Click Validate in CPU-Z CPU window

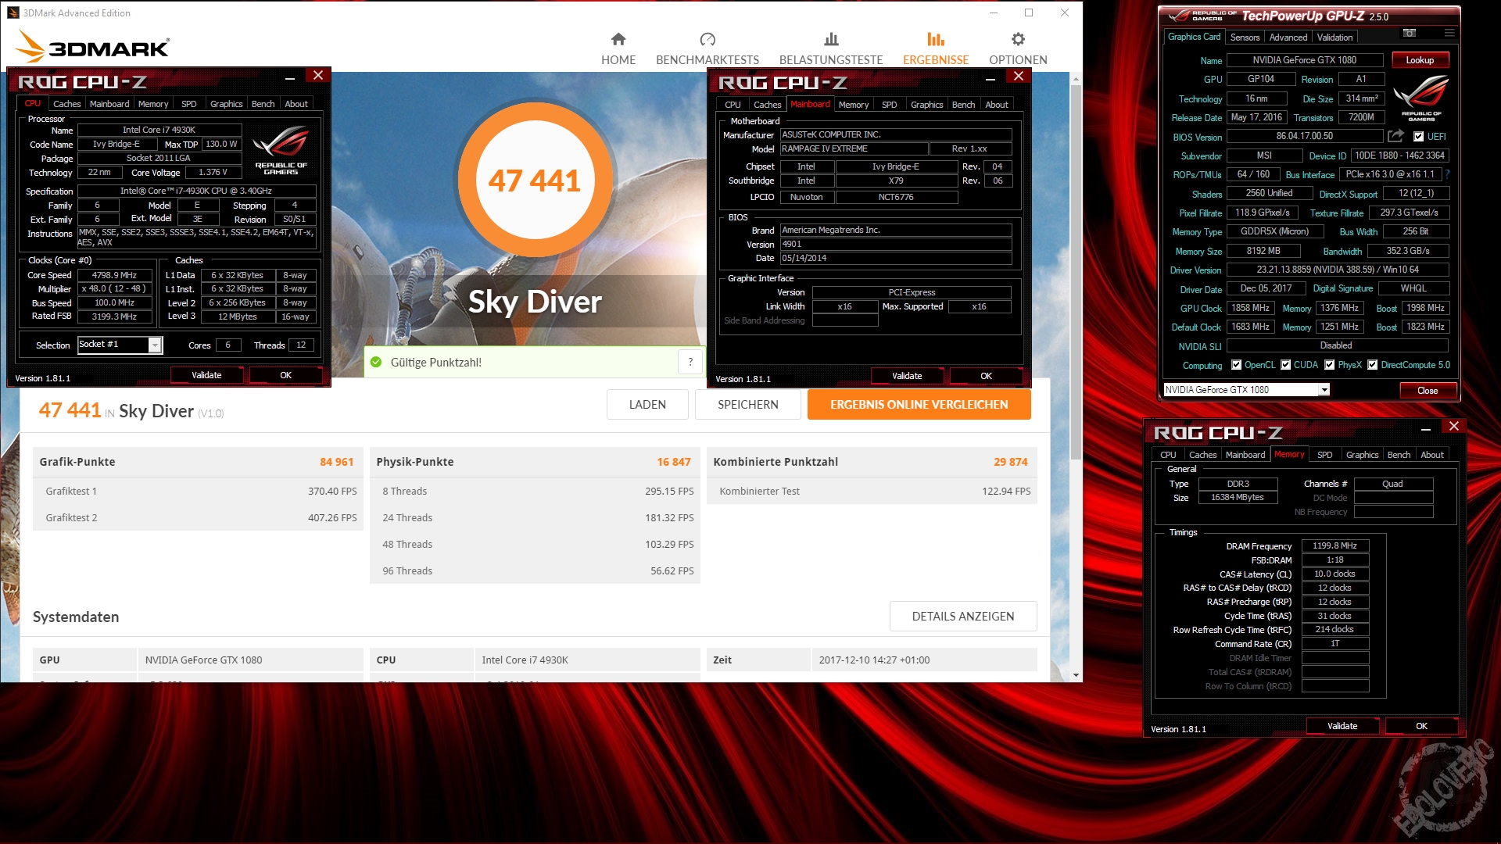[x=206, y=376]
